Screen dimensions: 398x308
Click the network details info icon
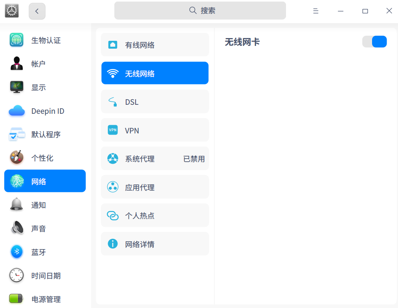pyautogui.click(x=113, y=243)
